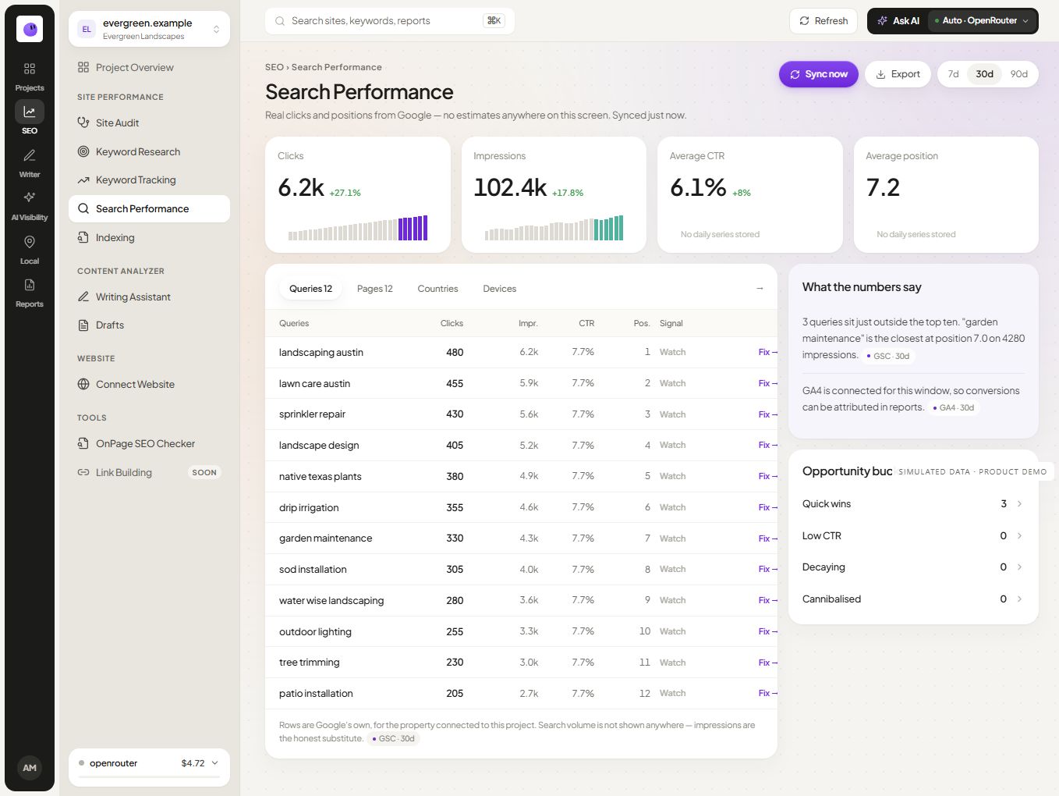The image size is (1059, 796).
Task: Click Fix for landscaping austin
Action: pos(767,353)
